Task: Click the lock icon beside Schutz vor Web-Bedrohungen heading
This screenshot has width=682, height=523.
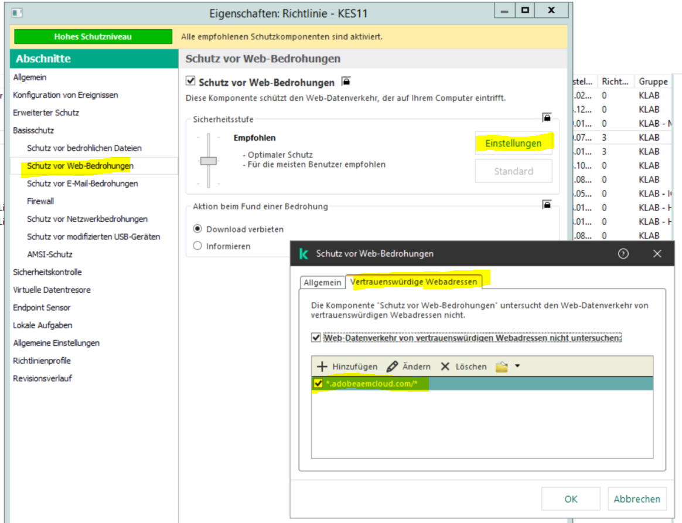Action: [346, 81]
